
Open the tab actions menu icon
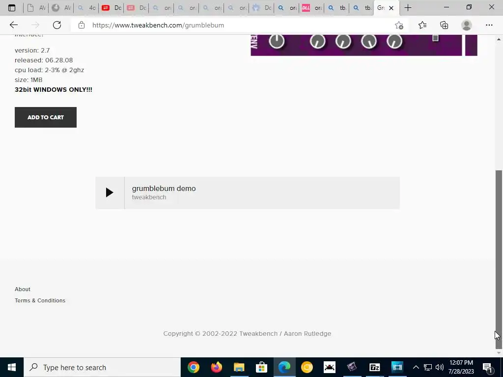pos(12,8)
